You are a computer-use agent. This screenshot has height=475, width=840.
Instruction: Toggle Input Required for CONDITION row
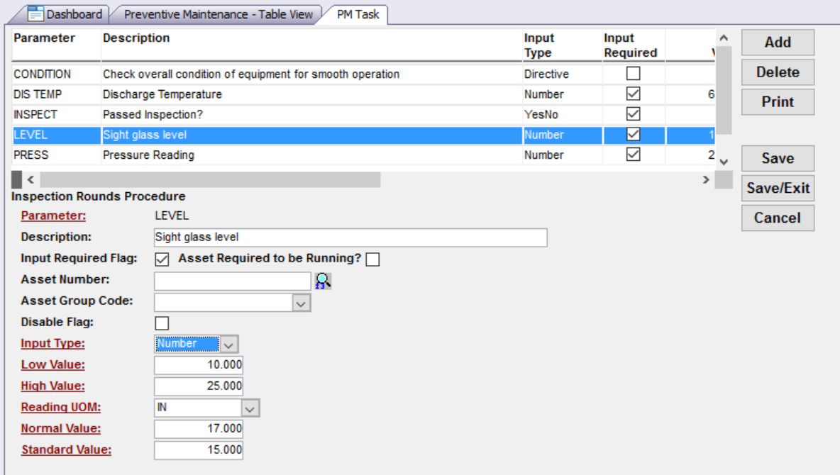633,74
